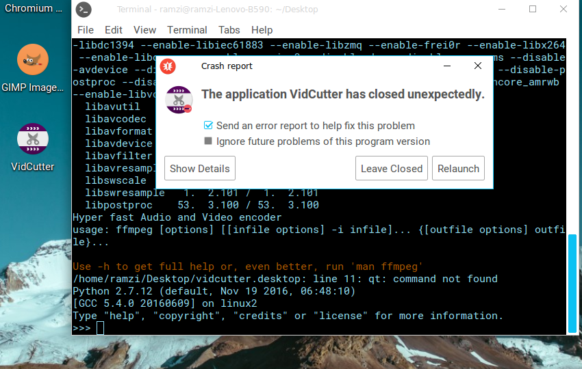Relaunch VidCutter using the Relaunch button
This screenshot has width=582, height=369.
(x=458, y=169)
